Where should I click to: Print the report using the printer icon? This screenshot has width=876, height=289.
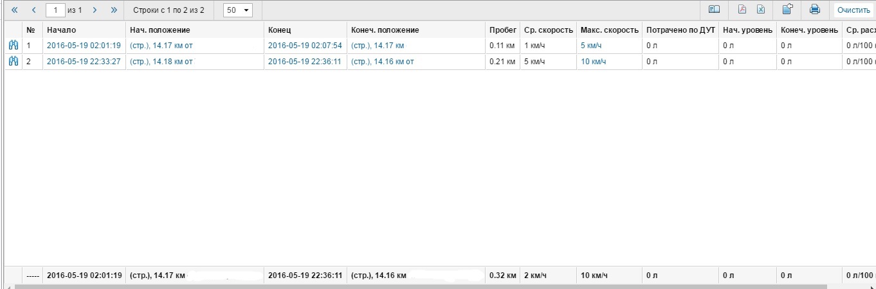pos(814,10)
